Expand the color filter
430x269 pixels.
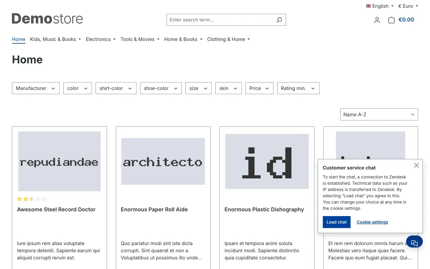78,88
